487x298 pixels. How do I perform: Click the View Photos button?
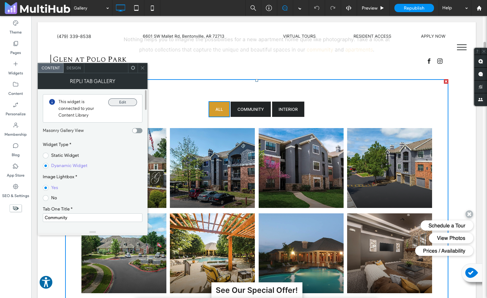pos(451,238)
